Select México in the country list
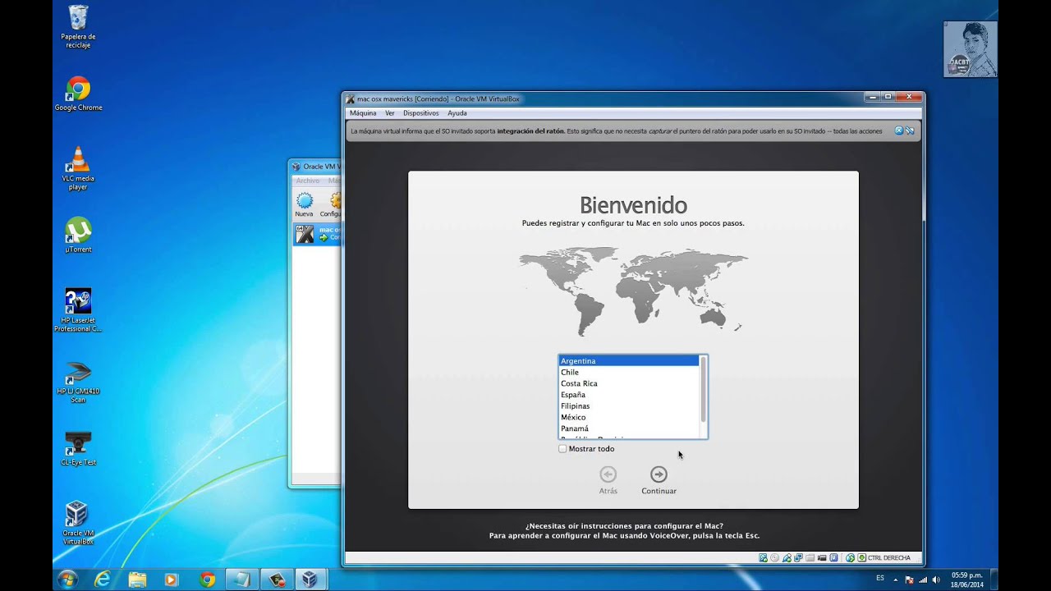 coord(628,417)
